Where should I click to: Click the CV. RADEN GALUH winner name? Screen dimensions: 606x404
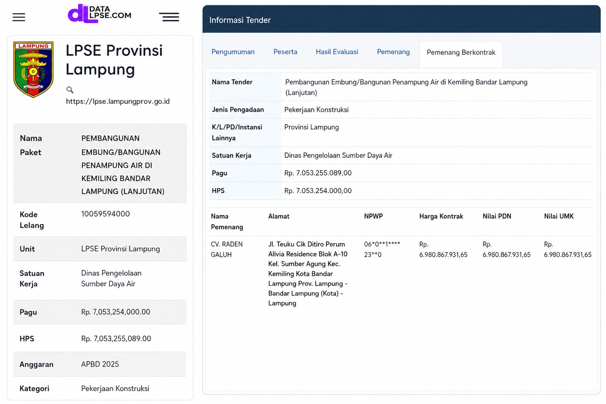(x=227, y=249)
